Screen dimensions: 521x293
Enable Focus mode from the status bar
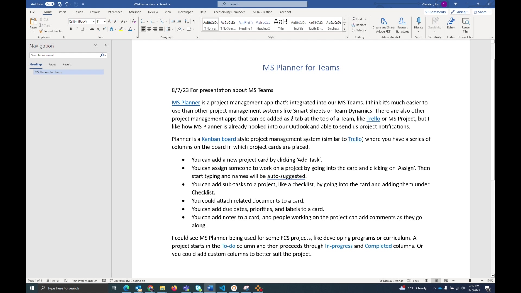pyautogui.click(x=413, y=281)
